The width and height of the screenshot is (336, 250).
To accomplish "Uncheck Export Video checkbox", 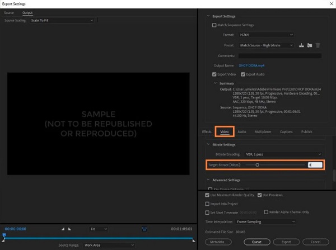I will (214, 74).
